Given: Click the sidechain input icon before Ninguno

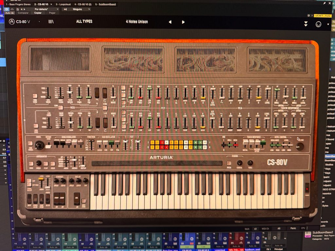Looking at the screenshot, I should click(x=65, y=9).
